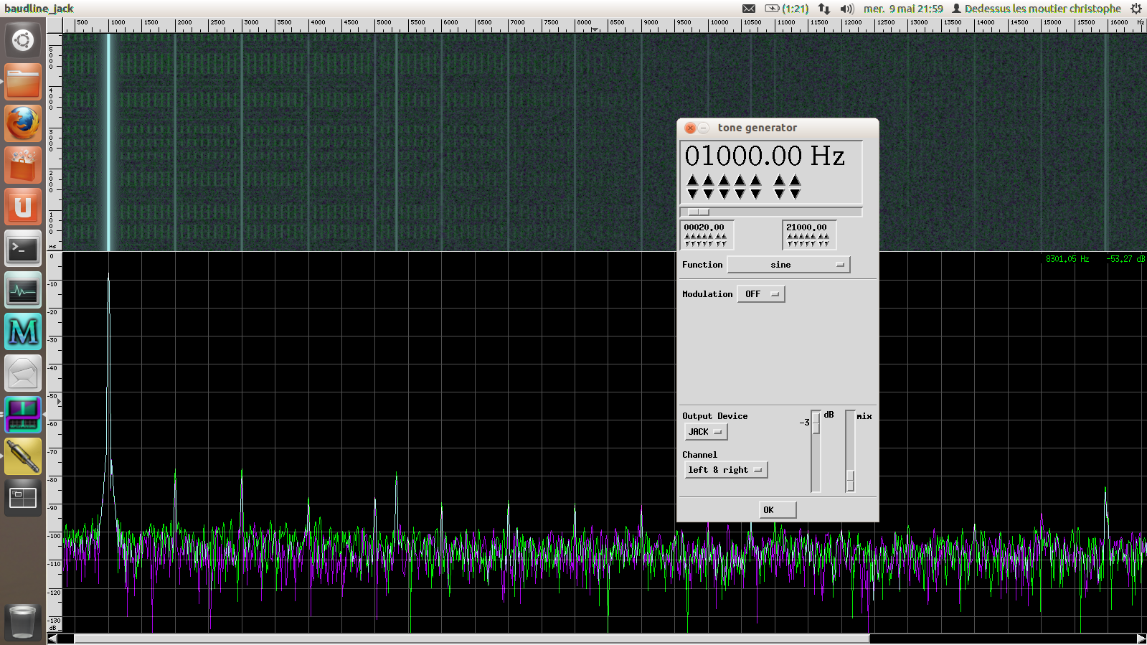The height and width of the screenshot is (645, 1147).
Task: Decrease the hundredths digit of tone frequency
Action: coord(795,194)
